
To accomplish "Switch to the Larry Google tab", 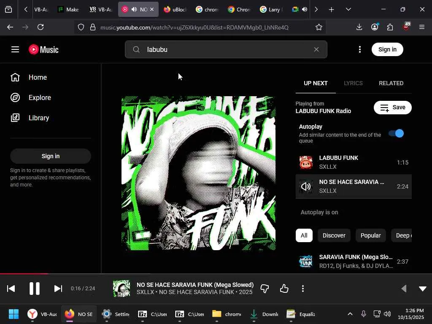I will [x=271, y=9].
